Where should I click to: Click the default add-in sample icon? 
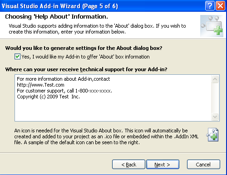(212, 135)
